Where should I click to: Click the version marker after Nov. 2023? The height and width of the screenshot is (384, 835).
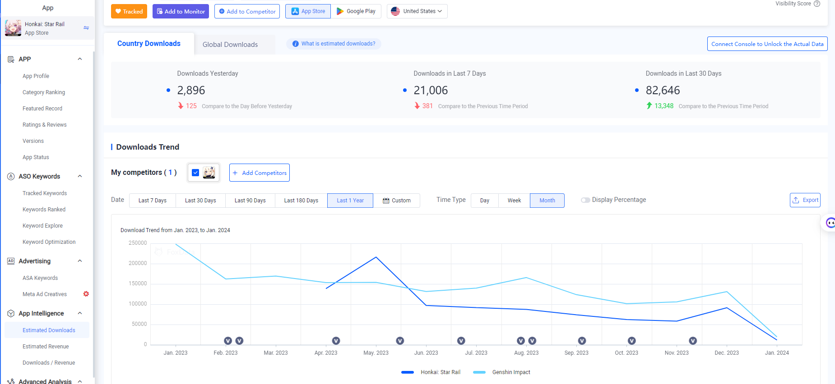click(693, 341)
